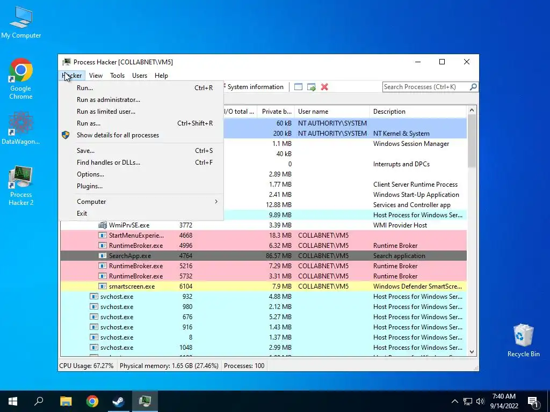The image size is (550, 412).
Task: Open the Users menu
Action: (140, 75)
